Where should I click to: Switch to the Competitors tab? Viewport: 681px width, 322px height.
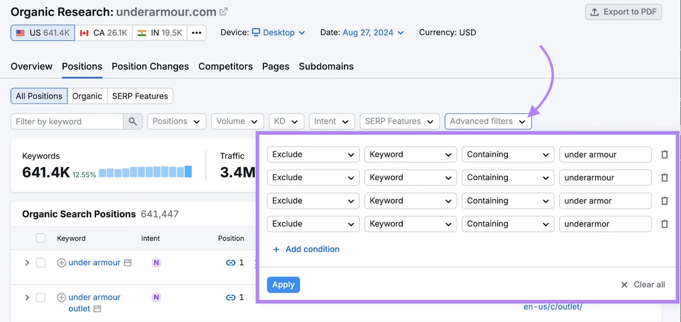coord(226,66)
